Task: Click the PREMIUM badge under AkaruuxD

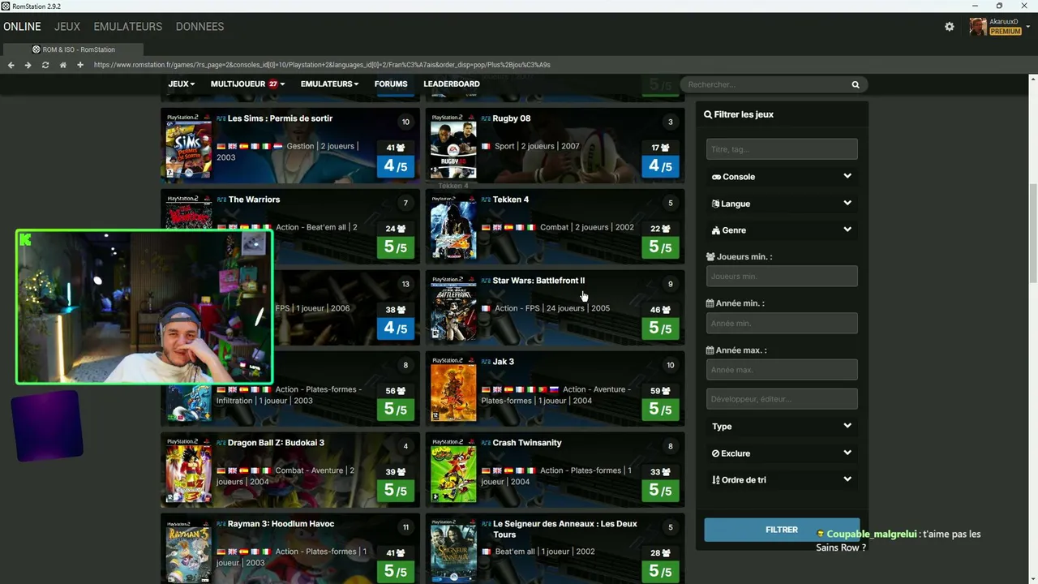Action: click(x=1006, y=32)
